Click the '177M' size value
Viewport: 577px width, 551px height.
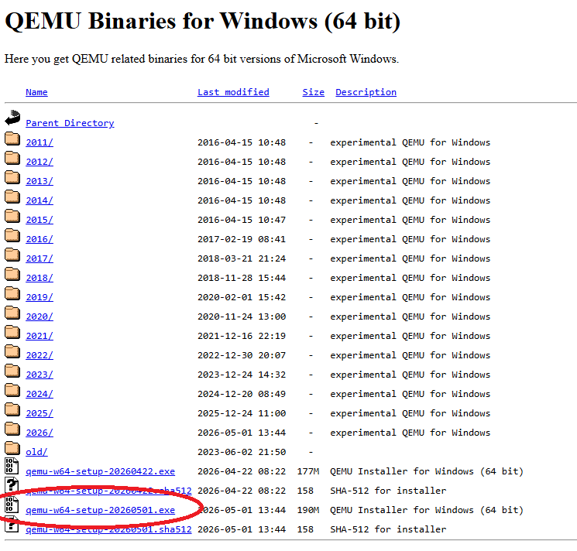[x=308, y=471]
